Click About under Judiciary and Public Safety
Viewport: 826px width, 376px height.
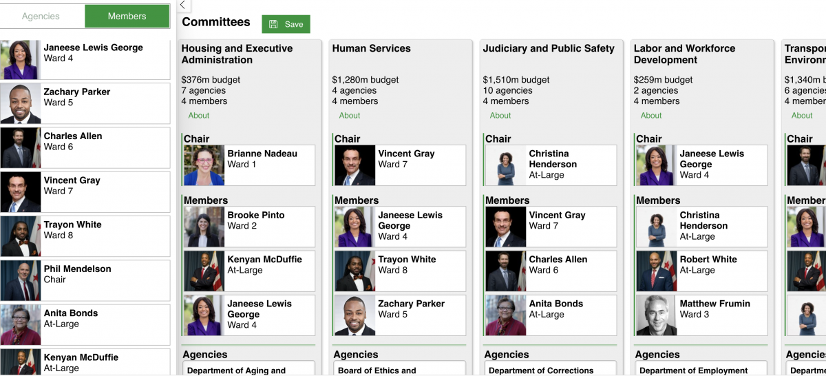pyautogui.click(x=500, y=116)
